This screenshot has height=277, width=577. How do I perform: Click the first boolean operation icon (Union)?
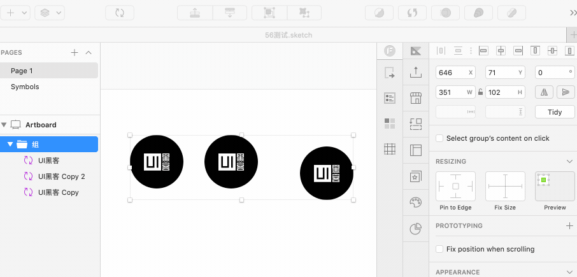379,13
